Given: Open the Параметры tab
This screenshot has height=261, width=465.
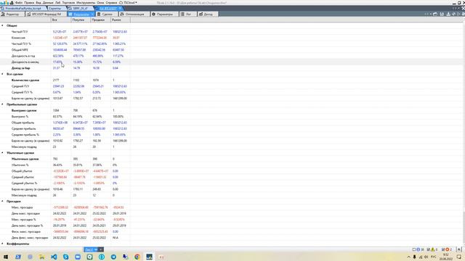Looking at the screenshot, I should pos(164,14).
